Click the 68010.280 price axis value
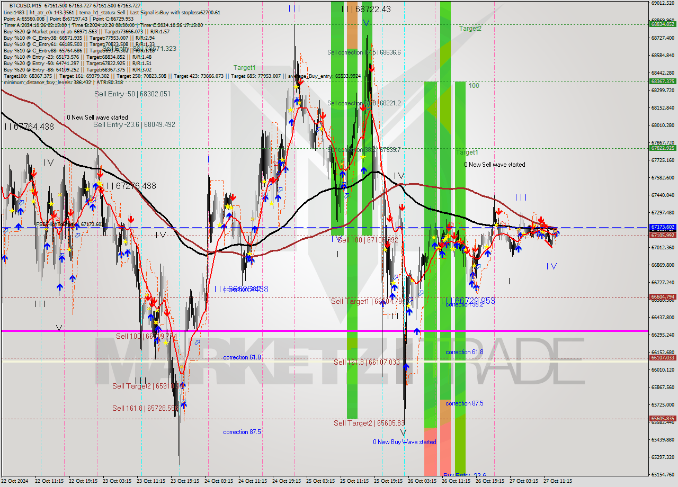Image resolution: width=678 pixels, height=487 pixels. click(x=663, y=125)
